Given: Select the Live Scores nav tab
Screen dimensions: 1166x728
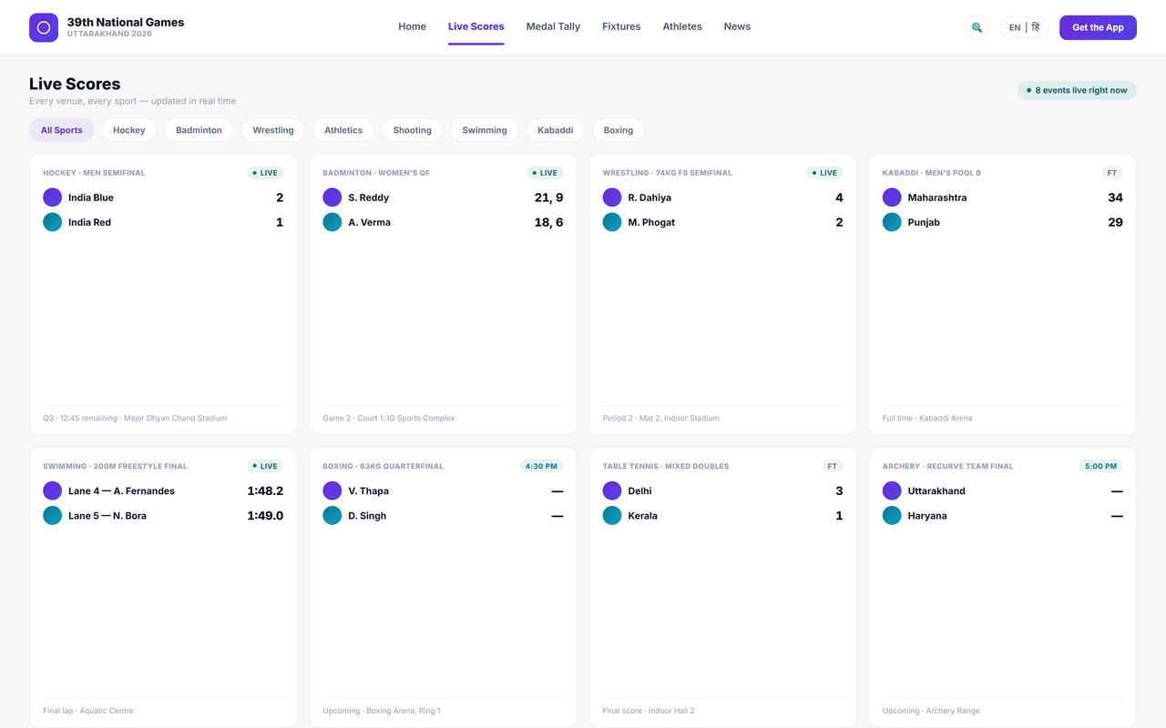Looking at the screenshot, I should tap(476, 27).
